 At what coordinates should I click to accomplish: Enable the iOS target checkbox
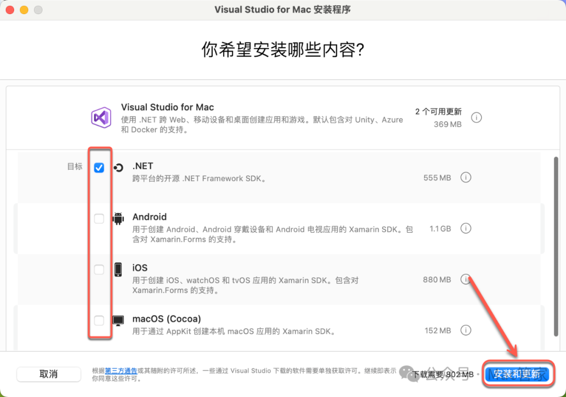99,270
